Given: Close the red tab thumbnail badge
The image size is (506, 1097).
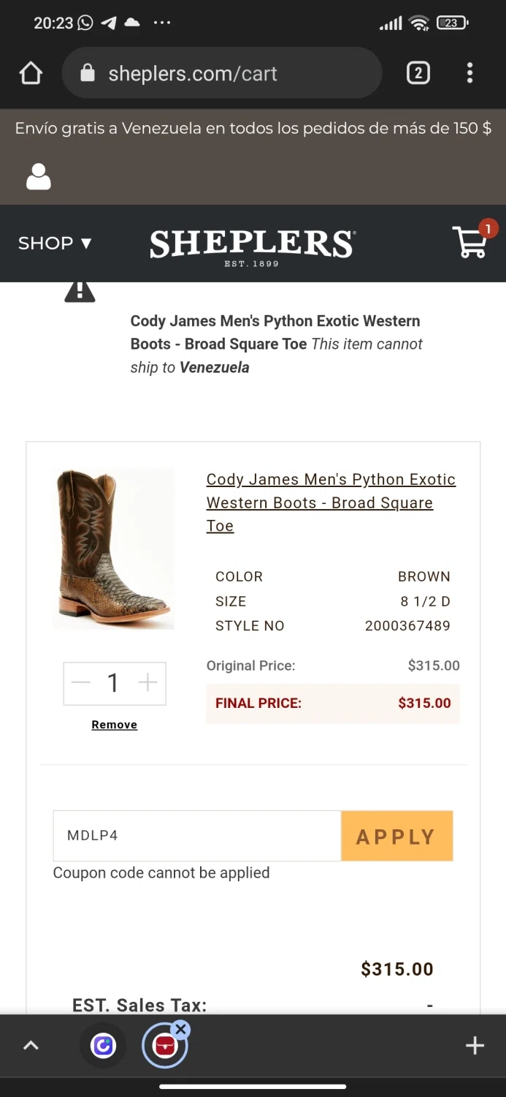Looking at the screenshot, I should tap(181, 1030).
